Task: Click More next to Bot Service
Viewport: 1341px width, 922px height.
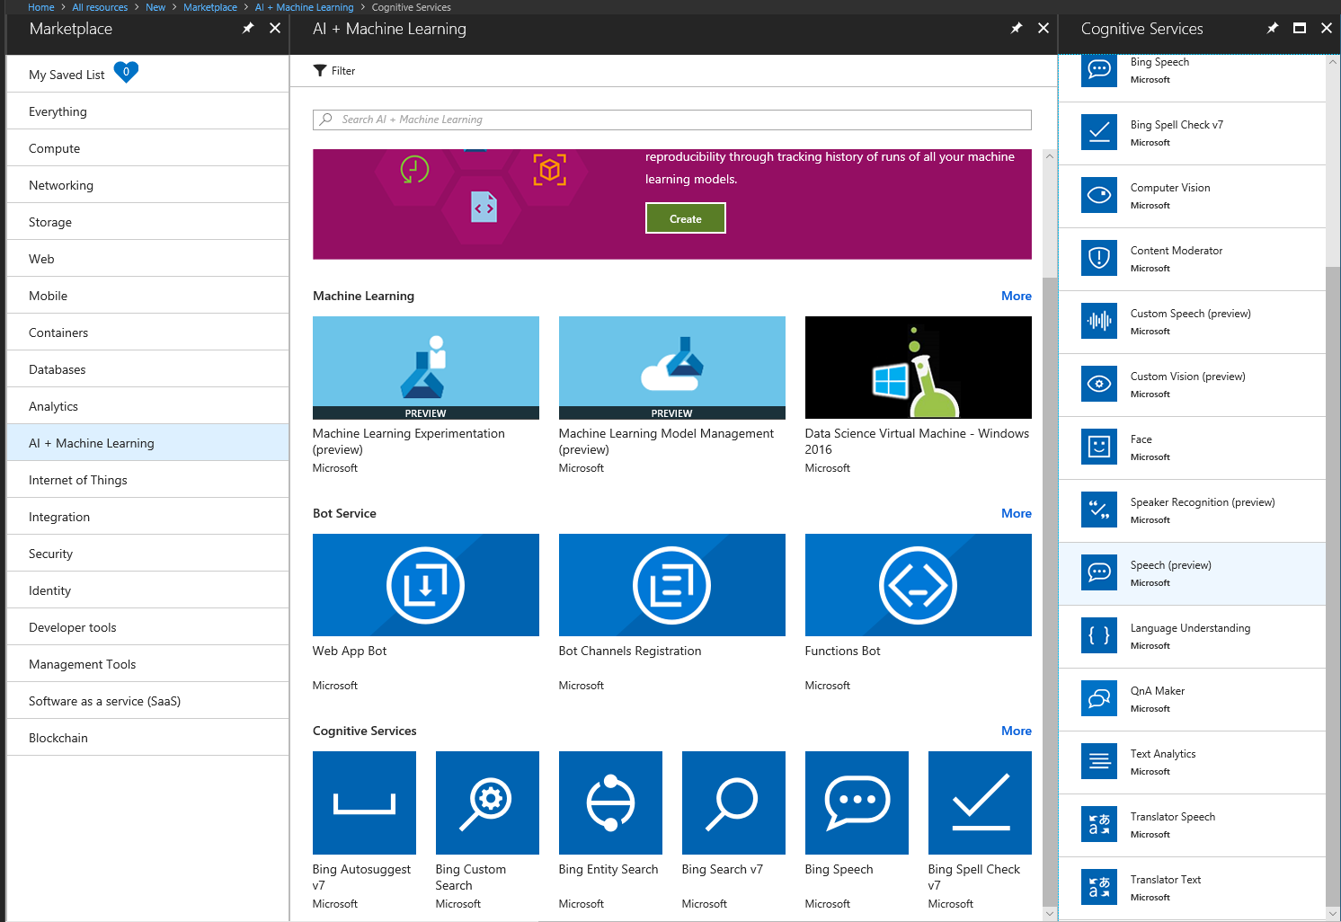Action: point(1017,513)
